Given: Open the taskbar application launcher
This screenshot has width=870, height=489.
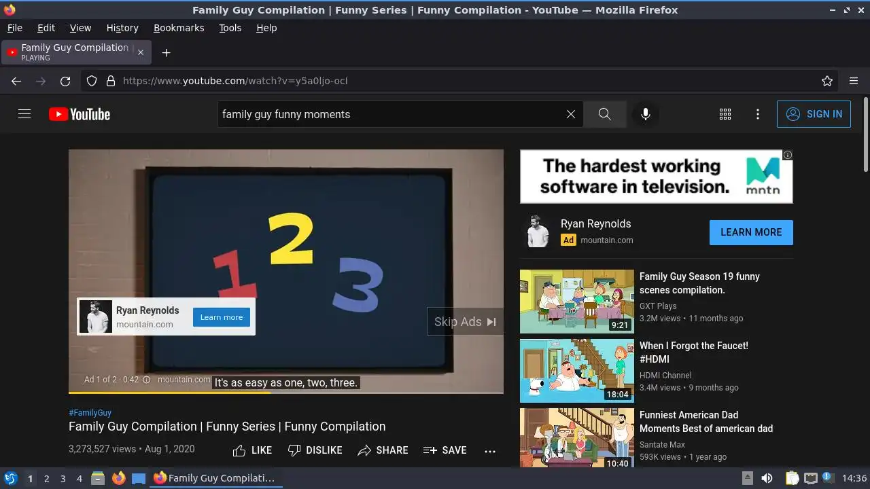Looking at the screenshot, I should [10, 478].
